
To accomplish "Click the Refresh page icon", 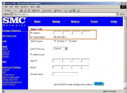I will [25, 11].
